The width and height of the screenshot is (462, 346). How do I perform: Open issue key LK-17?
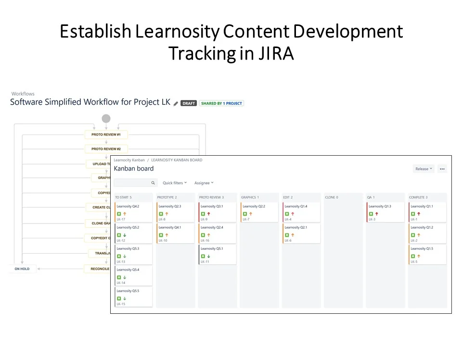121,220
